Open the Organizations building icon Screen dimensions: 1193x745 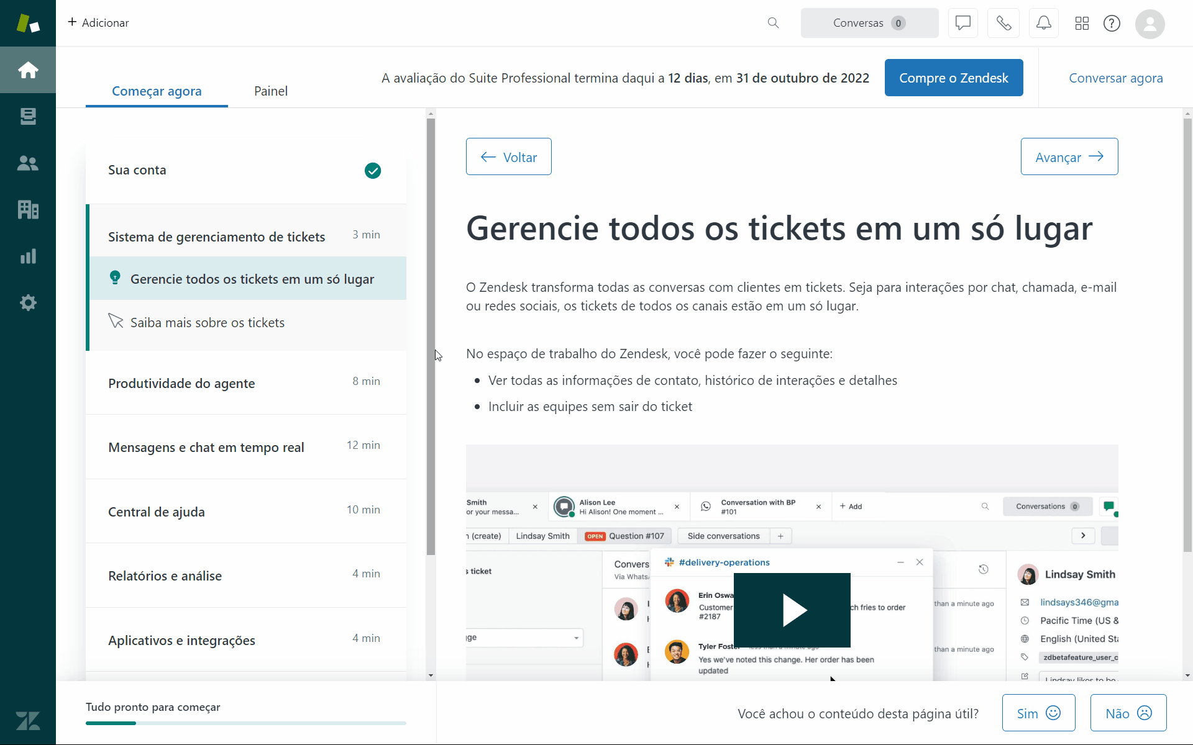tap(28, 210)
